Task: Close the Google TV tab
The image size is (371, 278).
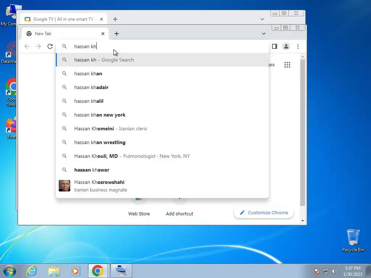Action: click(x=101, y=19)
